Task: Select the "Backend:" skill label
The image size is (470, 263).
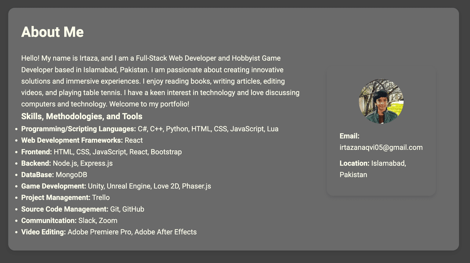Action: [x=36, y=163]
